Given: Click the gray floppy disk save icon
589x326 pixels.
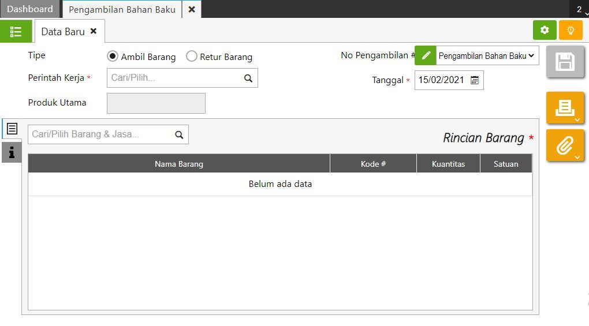Looking at the screenshot, I should point(565,62).
